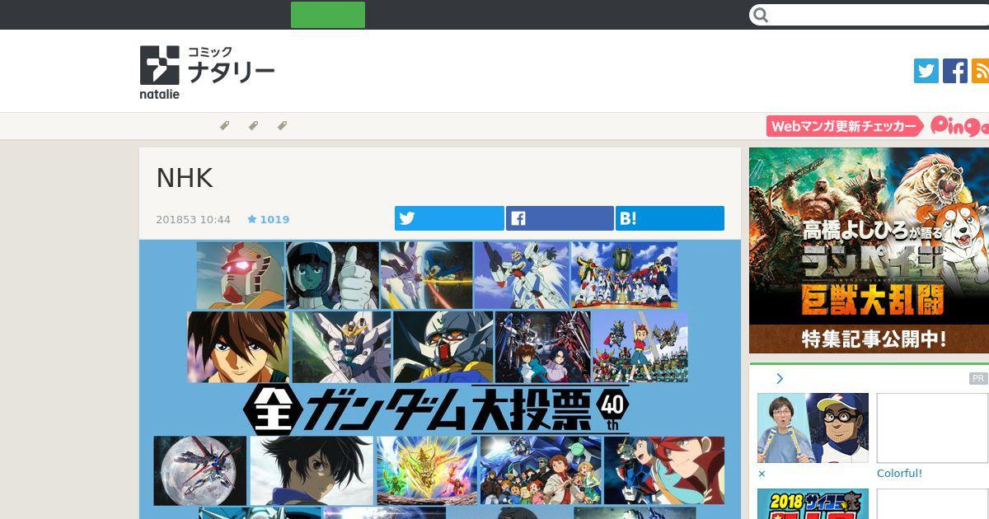Open Natalie's Facebook page from header icon
The width and height of the screenshot is (989, 519).
[955, 71]
